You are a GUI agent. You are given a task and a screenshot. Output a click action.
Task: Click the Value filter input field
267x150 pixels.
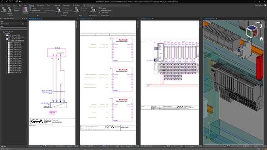tap(13, 28)
